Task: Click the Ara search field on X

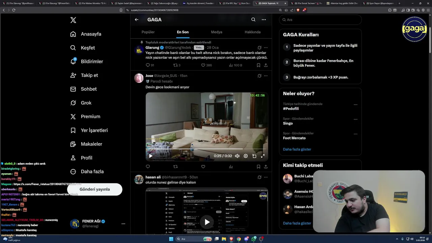Action: [x=320, y=20]
